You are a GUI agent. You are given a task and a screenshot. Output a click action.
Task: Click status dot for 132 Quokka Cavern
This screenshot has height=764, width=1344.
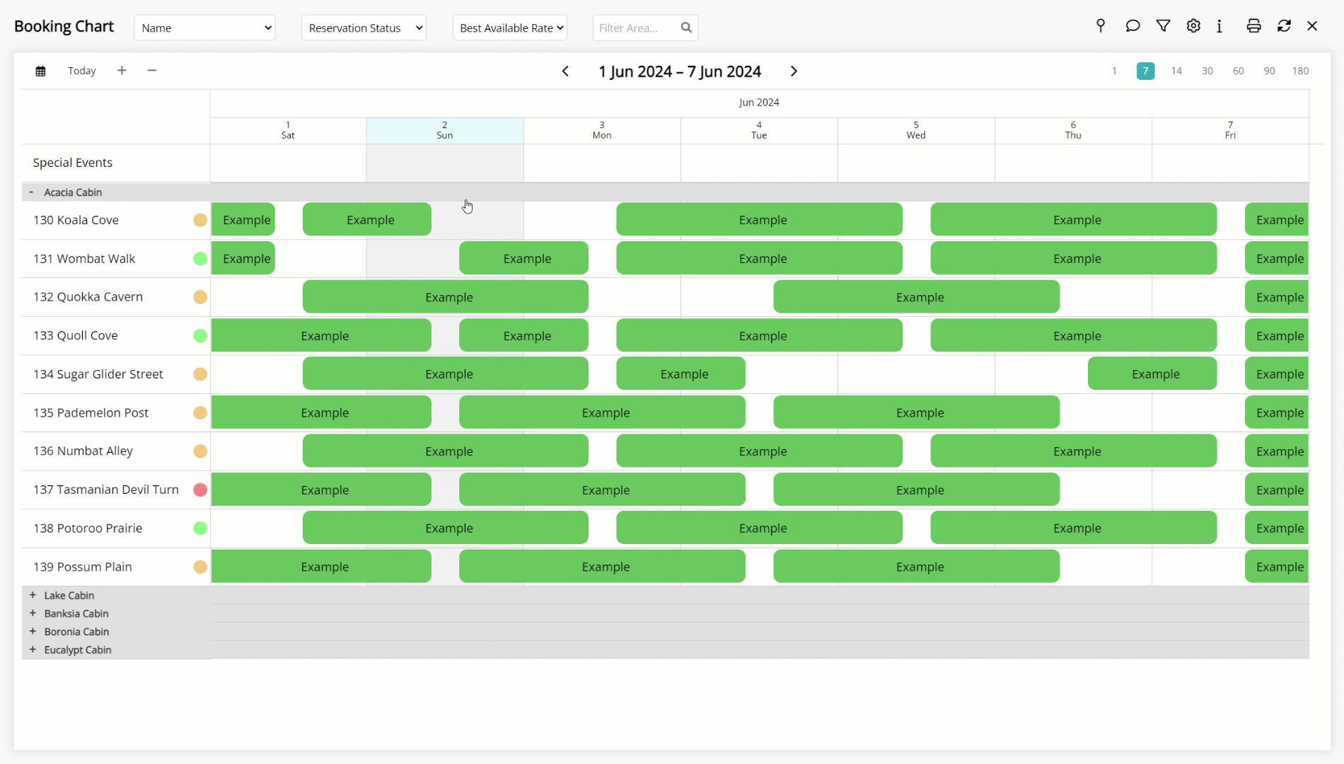coord(200,297)
